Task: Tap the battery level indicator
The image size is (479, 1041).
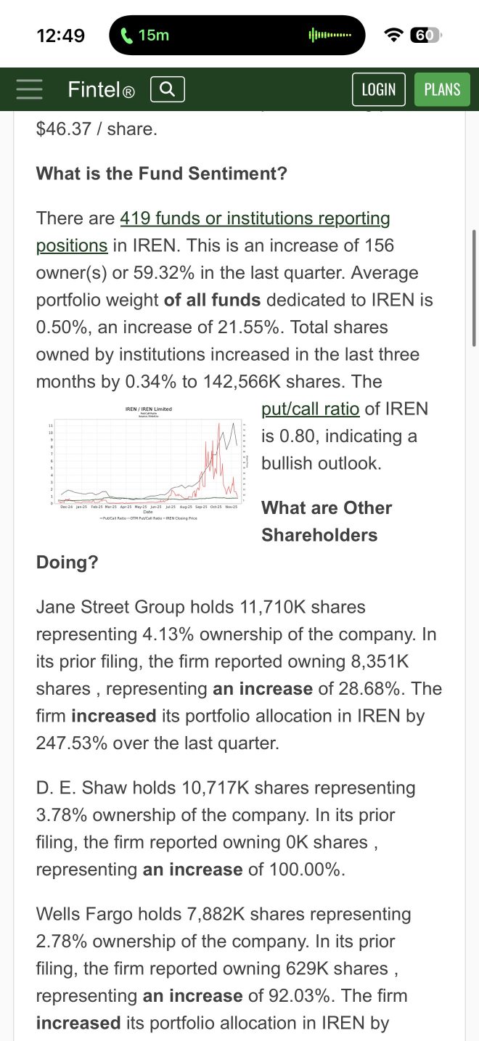Action: tap(425, 35)
